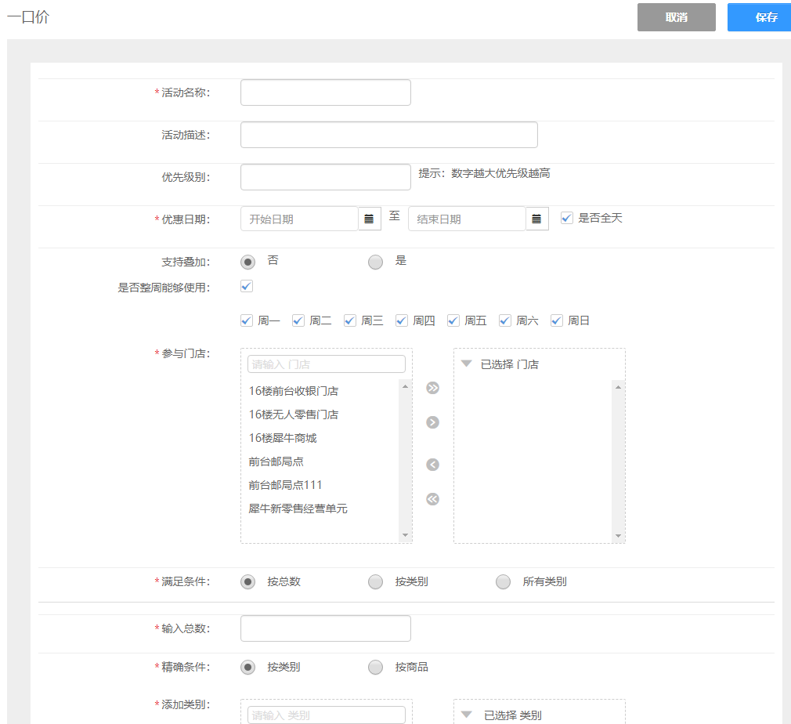791x724 pixels.
Task: Click the 结束日期 field
Action: 467,219
